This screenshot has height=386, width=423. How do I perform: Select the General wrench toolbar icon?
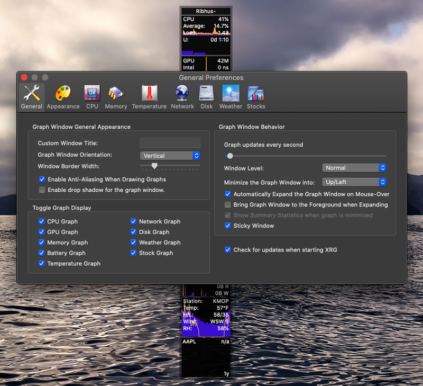click(32, 94)
